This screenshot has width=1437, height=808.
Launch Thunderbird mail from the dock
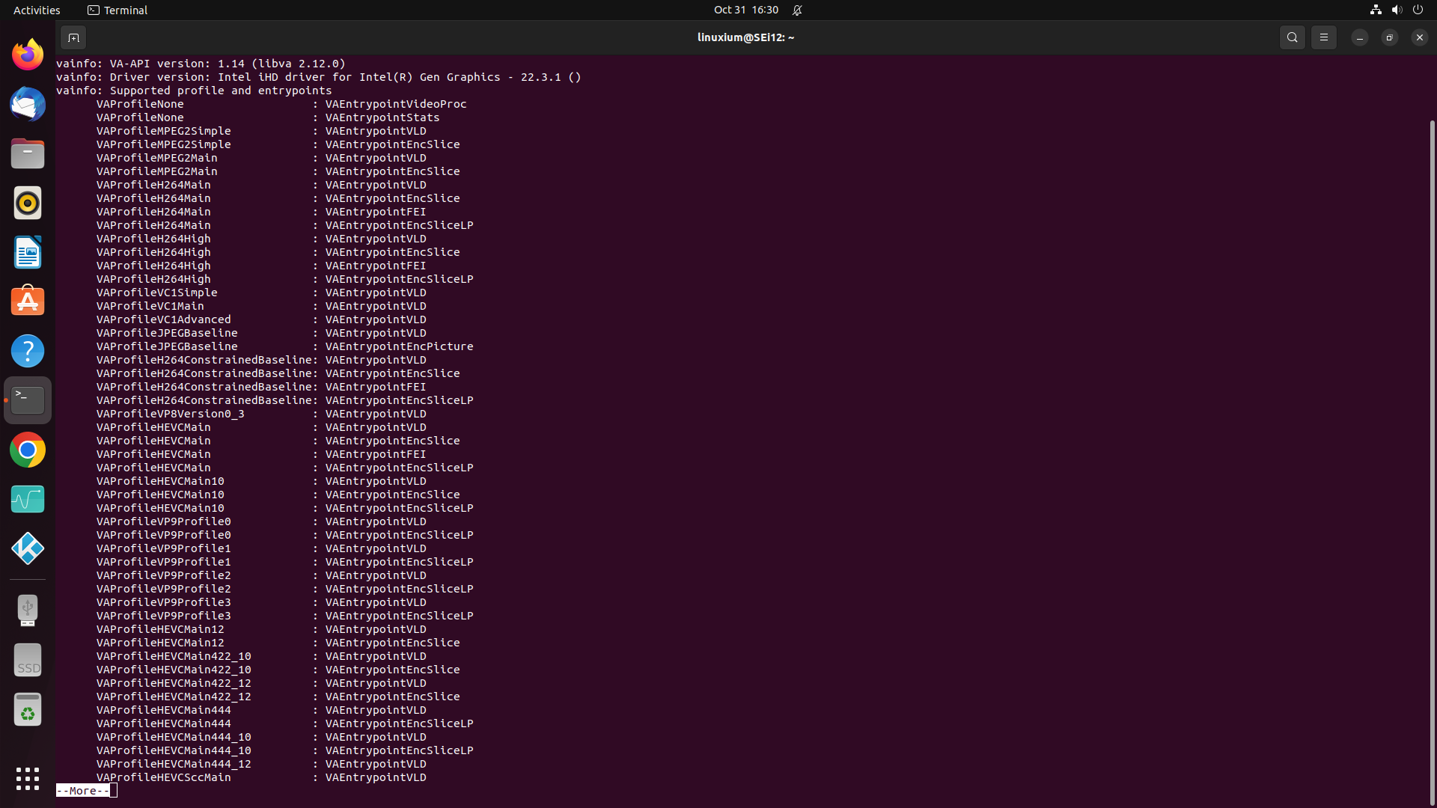point(28,104)
